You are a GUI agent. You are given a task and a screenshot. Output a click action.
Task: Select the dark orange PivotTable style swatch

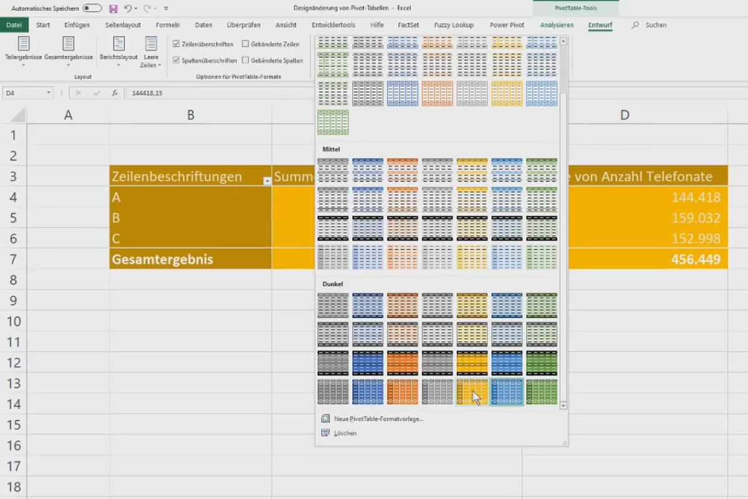(x=403, y=363)
